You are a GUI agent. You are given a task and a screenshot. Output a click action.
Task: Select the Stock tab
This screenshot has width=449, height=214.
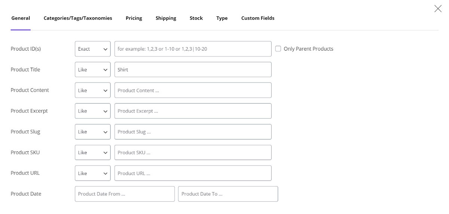point(196,18)
